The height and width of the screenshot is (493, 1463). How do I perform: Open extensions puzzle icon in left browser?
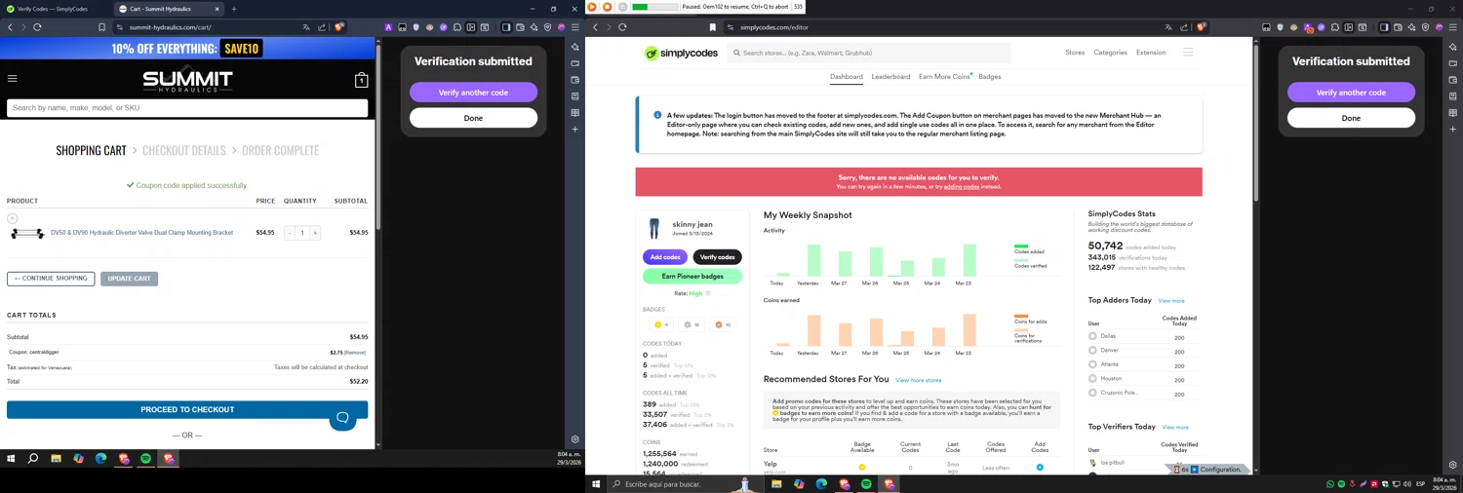[457, 27]
